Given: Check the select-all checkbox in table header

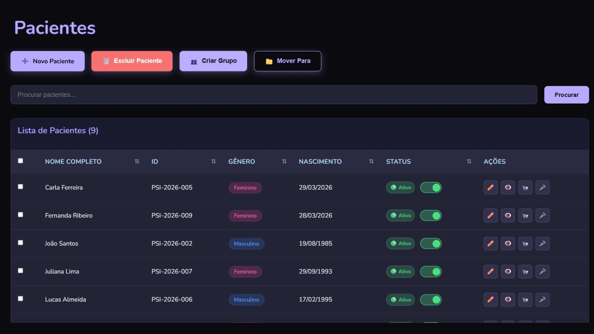Looking at the screenshot, I should coord(20,161).
